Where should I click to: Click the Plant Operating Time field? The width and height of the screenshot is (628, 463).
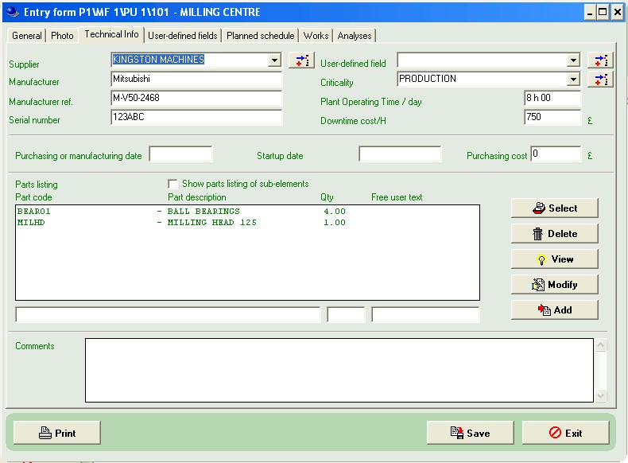coord(552,98)
